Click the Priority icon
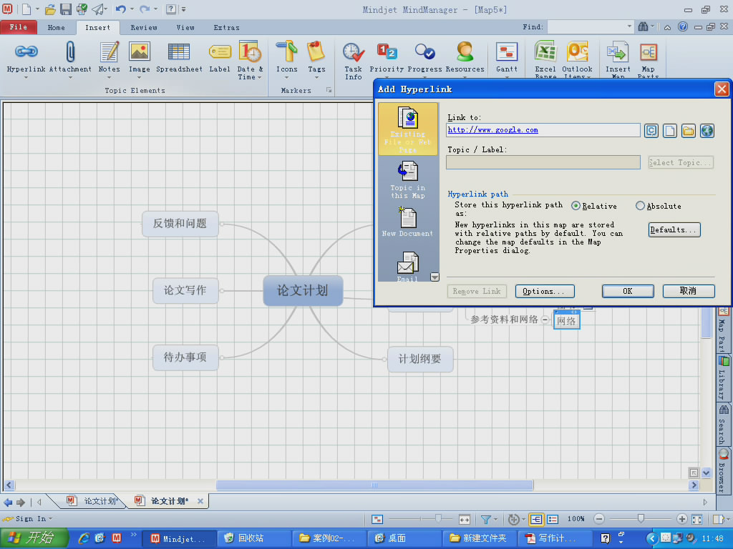The height and width of the screenshot is (549, 733). 387,51
